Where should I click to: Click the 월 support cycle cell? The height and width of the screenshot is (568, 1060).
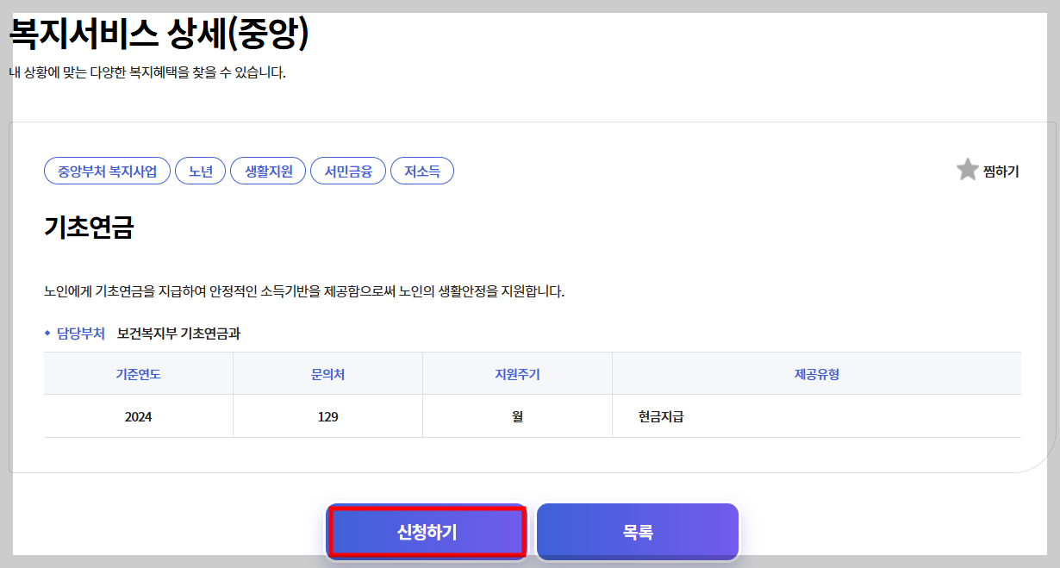click(x=518, y=416)
